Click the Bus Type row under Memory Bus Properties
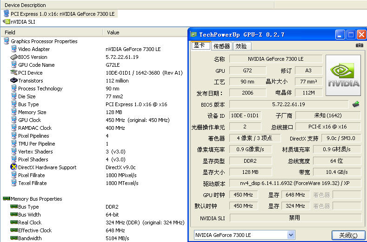The width and height of the screenshot is (367, 242). pos(93,207)
